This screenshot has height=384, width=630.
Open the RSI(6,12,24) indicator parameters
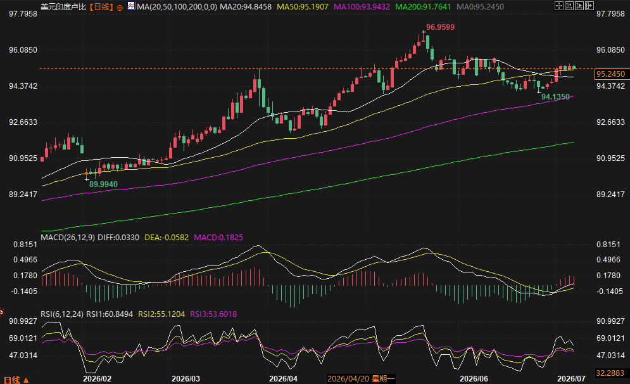click(62, 314)
